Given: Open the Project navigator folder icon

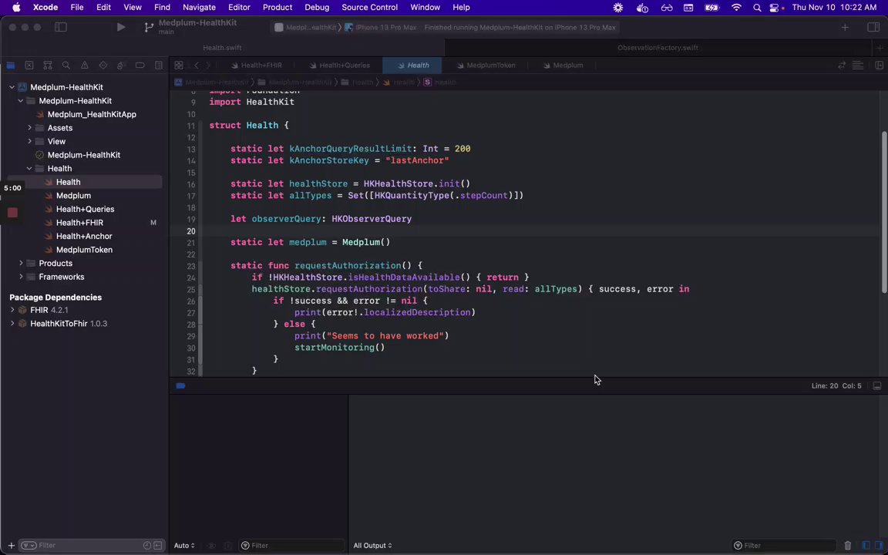Looking at the screenshot, I should 11,65.
